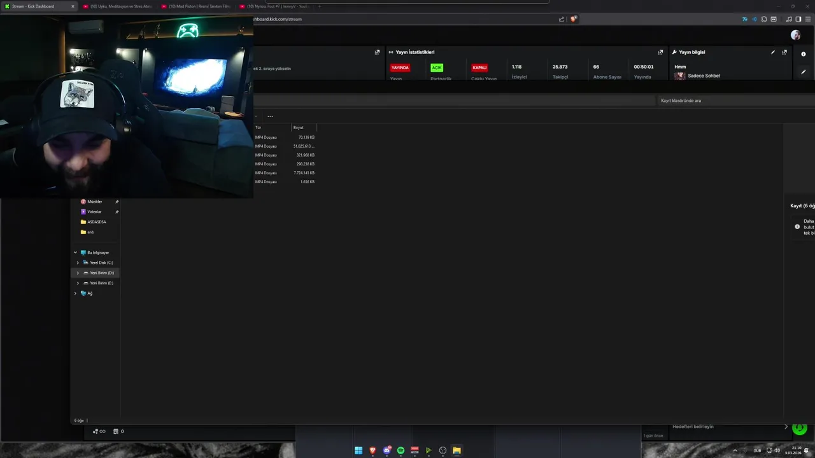Select the file sized 70.139 KB
The image size is (815, 458).
[x=285, y=137]
